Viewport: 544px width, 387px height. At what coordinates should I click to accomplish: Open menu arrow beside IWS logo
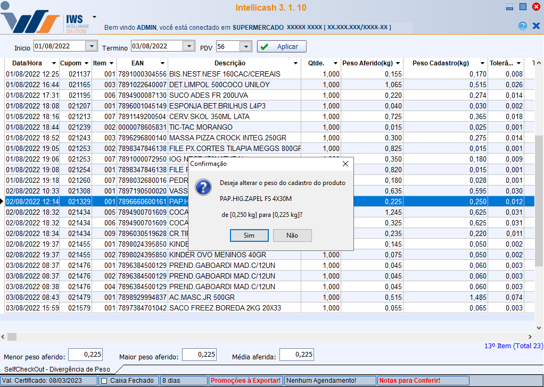point(94,17)
